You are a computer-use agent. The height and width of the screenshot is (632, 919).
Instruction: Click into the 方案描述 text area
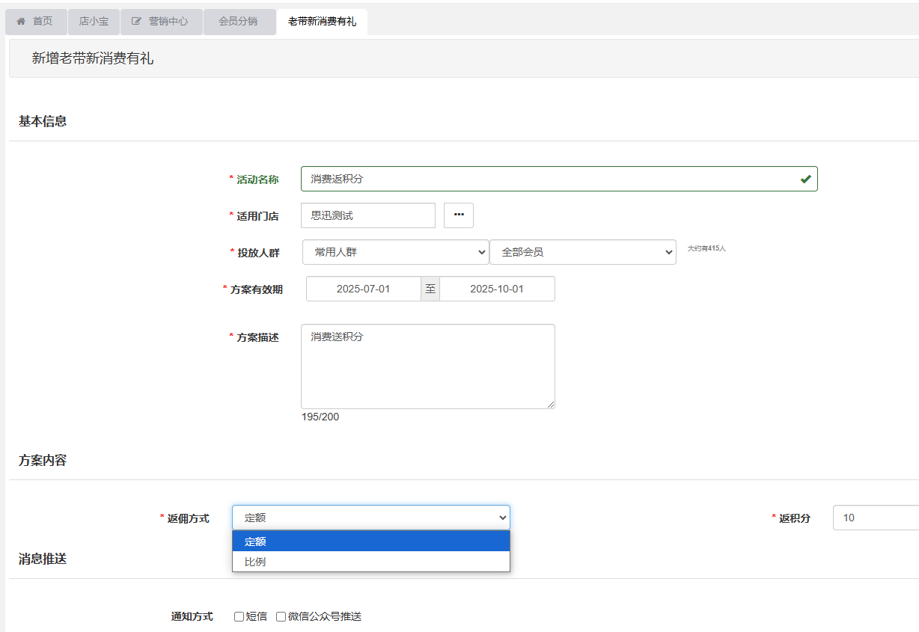pos(427,366)
